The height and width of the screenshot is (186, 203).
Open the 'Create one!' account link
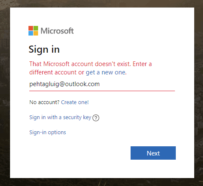point(75,102)
